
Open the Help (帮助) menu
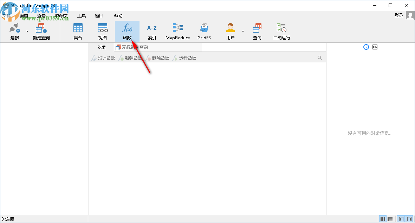click(x=118, y=15)
